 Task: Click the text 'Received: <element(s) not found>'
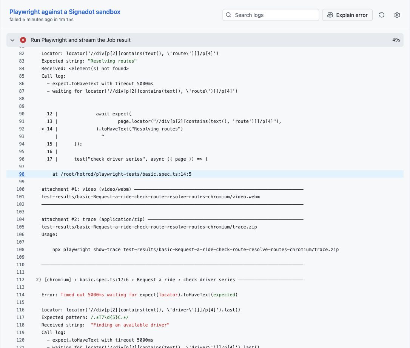click(85, 68)
